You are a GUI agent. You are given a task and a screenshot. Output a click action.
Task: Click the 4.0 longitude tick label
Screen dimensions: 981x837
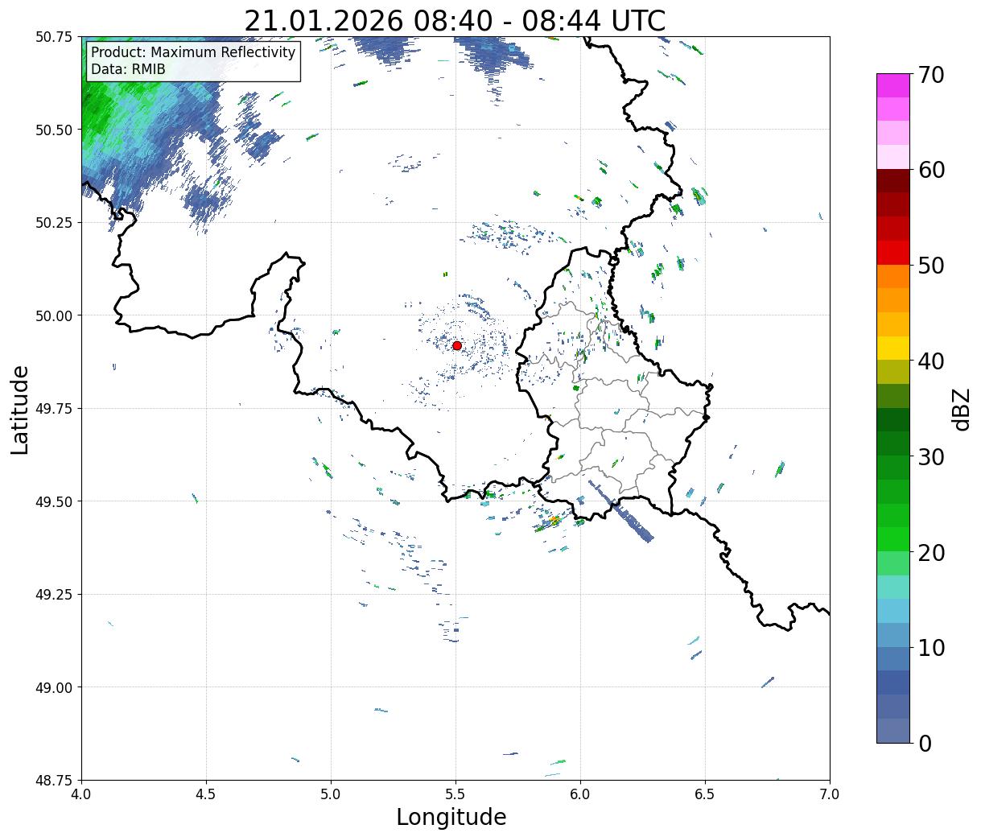pyautogui.click(x=81, y=794)
